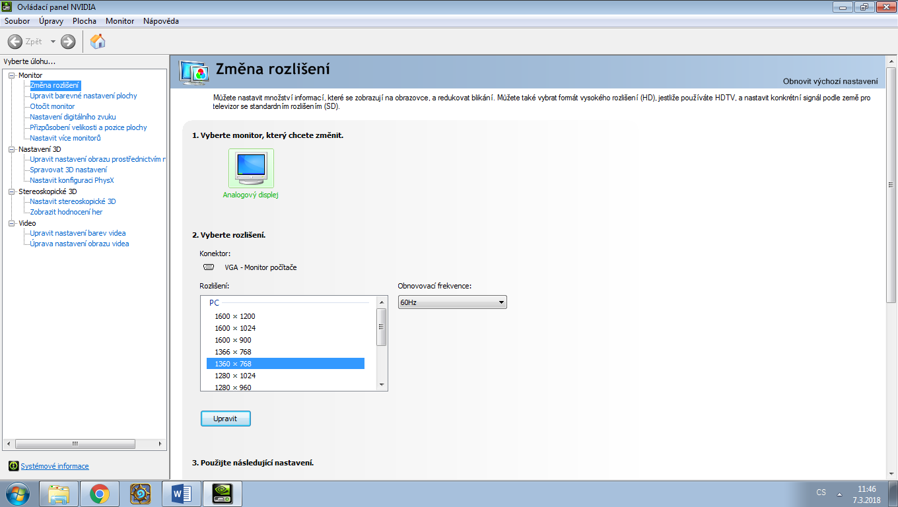The height and width of the screenshot is (507, 898).
Task: Click the VGA connector icon
Action: click(x=209, y=267)
